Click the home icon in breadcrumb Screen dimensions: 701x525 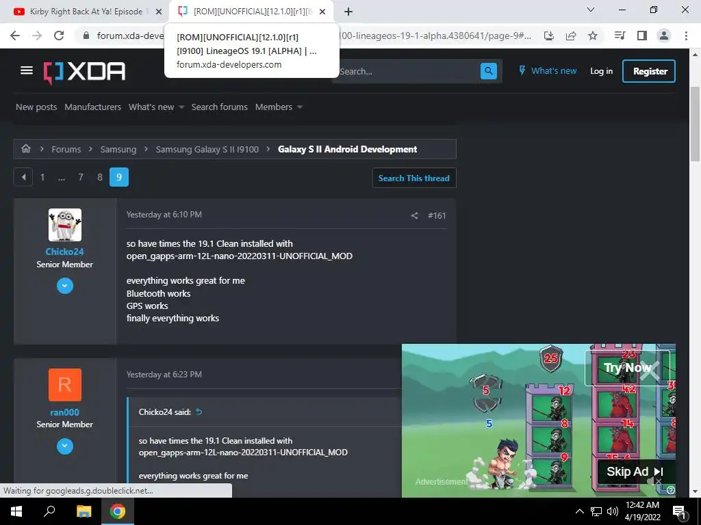pyautogui.click(x=26, y=148)
